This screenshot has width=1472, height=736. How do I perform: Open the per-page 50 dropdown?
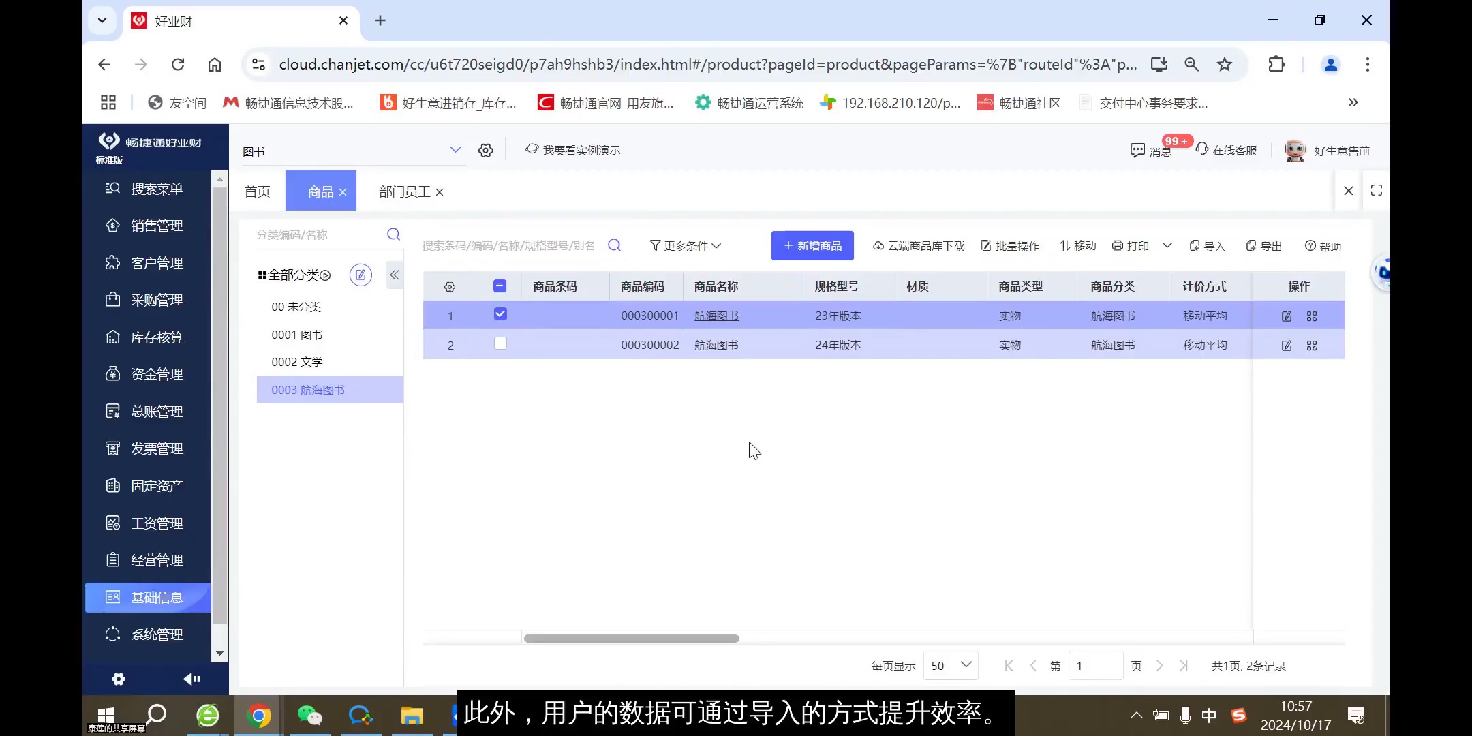point(950,665)
